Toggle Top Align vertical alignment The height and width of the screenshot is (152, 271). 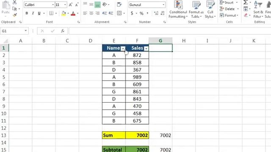pos(85,4)
